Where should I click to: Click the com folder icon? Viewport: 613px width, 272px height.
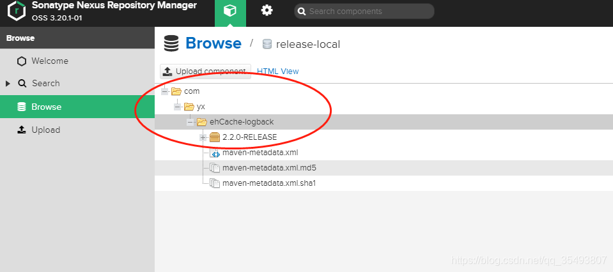pos(176,91)
